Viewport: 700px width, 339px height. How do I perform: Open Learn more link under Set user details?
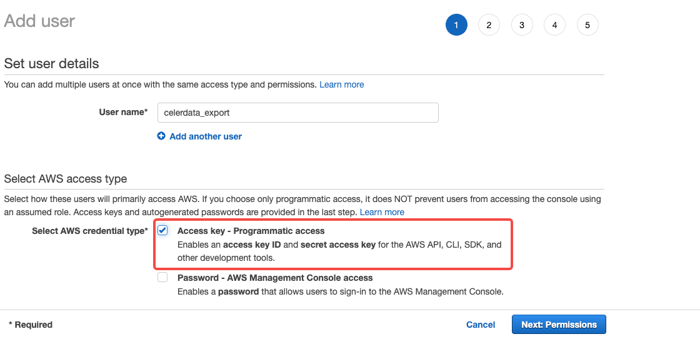pos(341,84)
